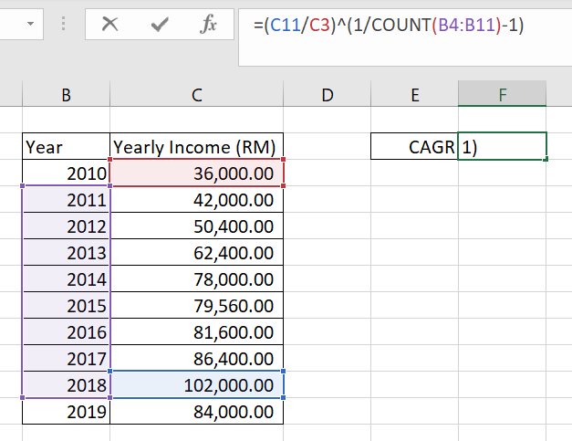
Task: Click the formula bar options dots handle
Action: (64, 24)
